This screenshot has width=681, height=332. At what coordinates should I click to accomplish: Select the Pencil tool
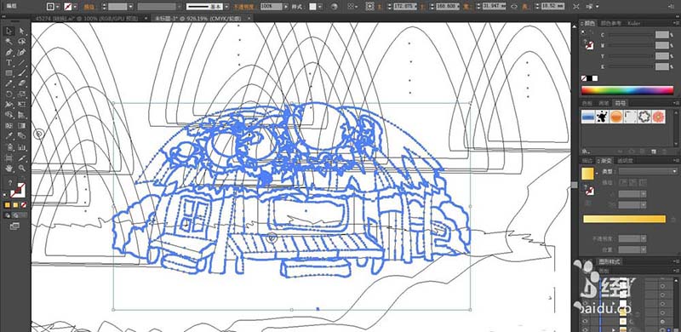coord(9,83)
